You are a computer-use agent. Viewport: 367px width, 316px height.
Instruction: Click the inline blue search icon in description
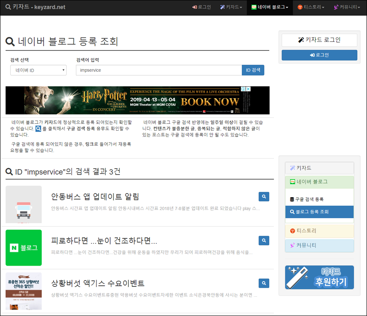pos(38,129)
